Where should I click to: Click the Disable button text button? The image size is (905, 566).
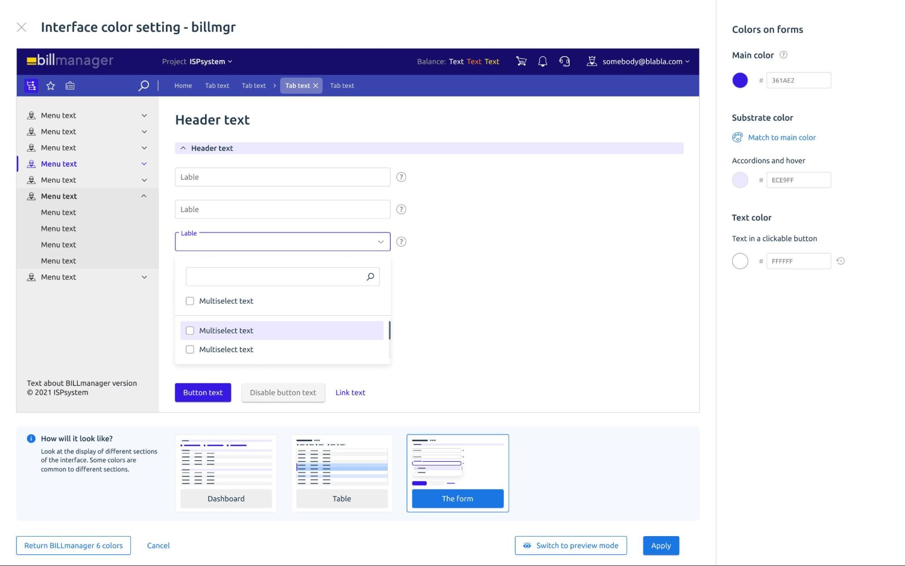(283, 393)
